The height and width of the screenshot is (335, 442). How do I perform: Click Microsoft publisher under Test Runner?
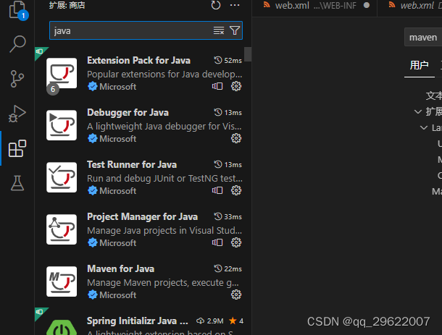(118, 191)
